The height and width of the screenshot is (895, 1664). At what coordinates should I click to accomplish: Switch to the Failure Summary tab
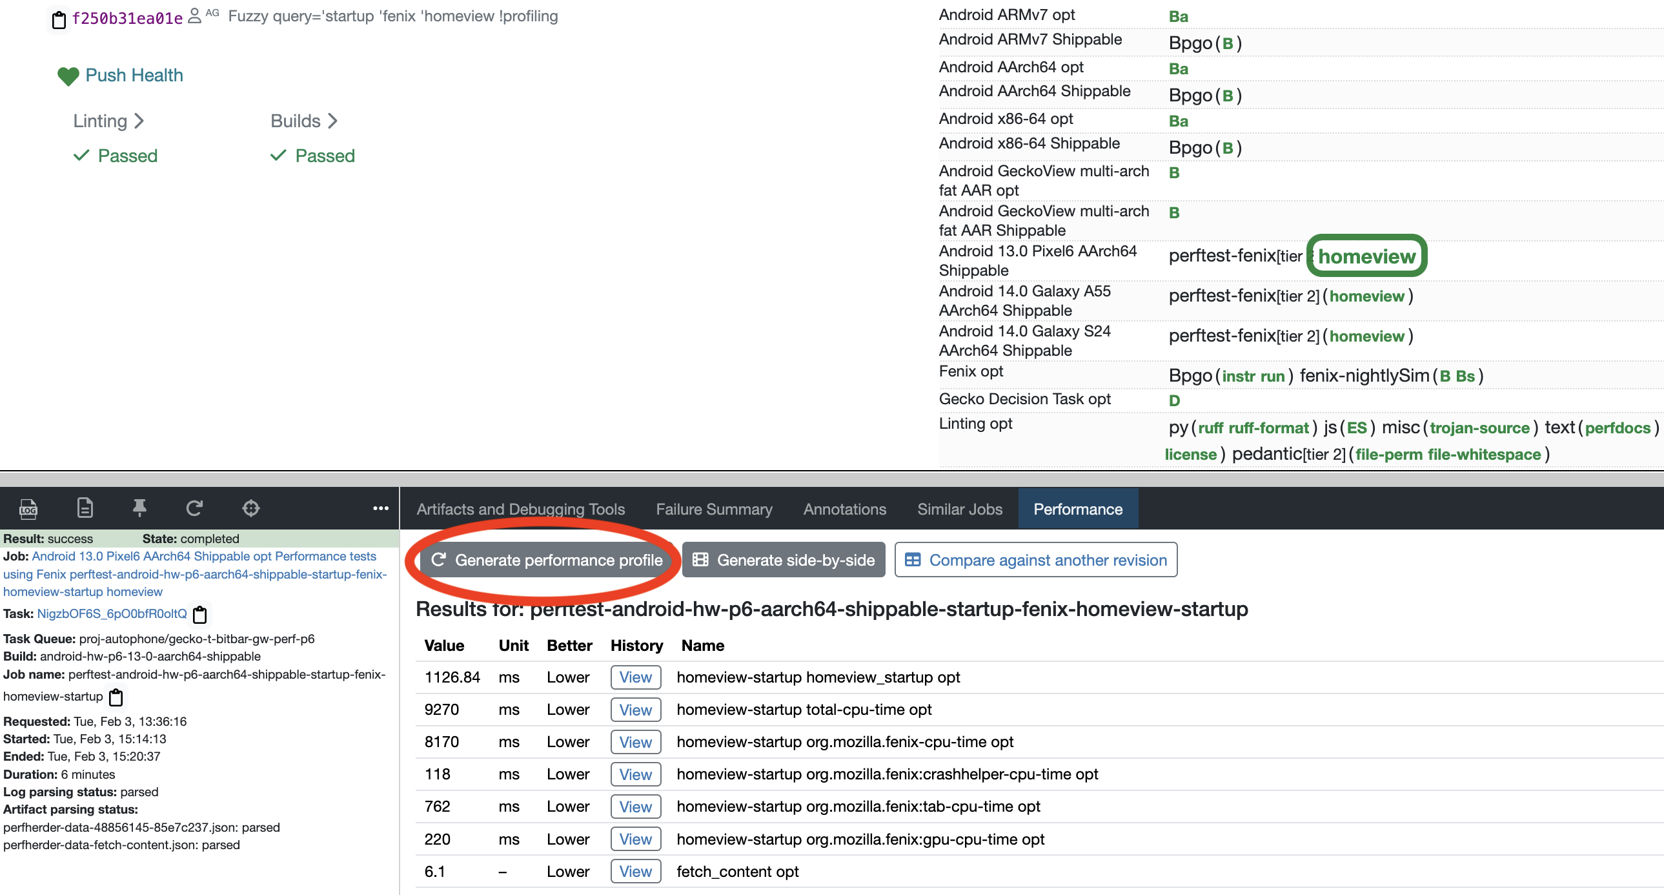coord(714,509)
